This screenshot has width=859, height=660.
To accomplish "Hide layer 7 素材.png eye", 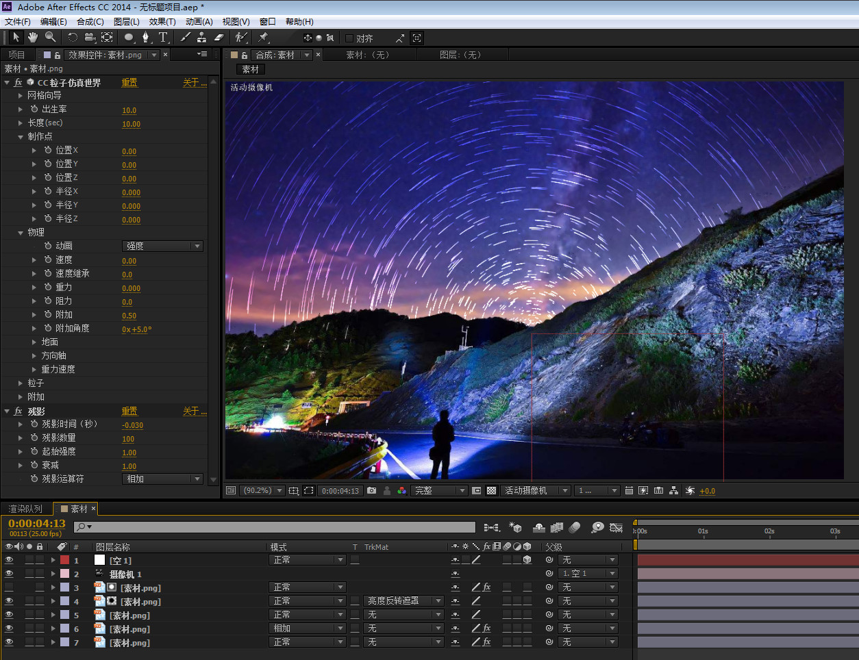I will click(9, 642).
